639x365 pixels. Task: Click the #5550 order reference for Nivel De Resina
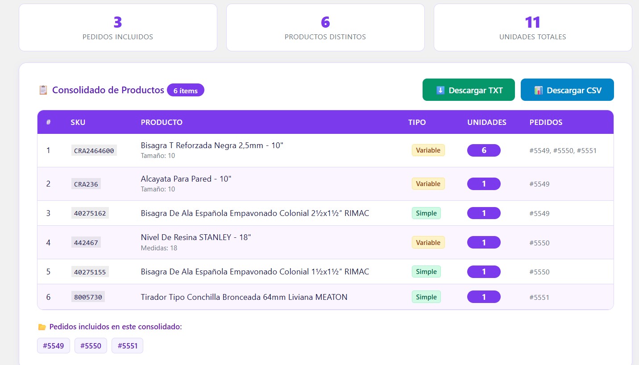[539, 242]
